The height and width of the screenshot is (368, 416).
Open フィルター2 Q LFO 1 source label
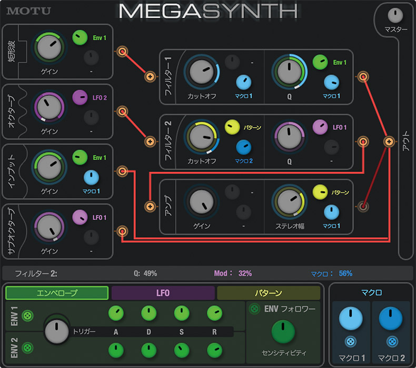point(340,127)
